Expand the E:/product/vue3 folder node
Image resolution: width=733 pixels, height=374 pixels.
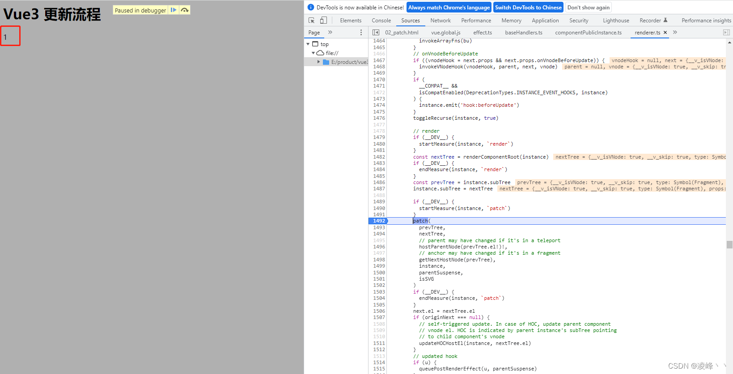coord(318,62)
